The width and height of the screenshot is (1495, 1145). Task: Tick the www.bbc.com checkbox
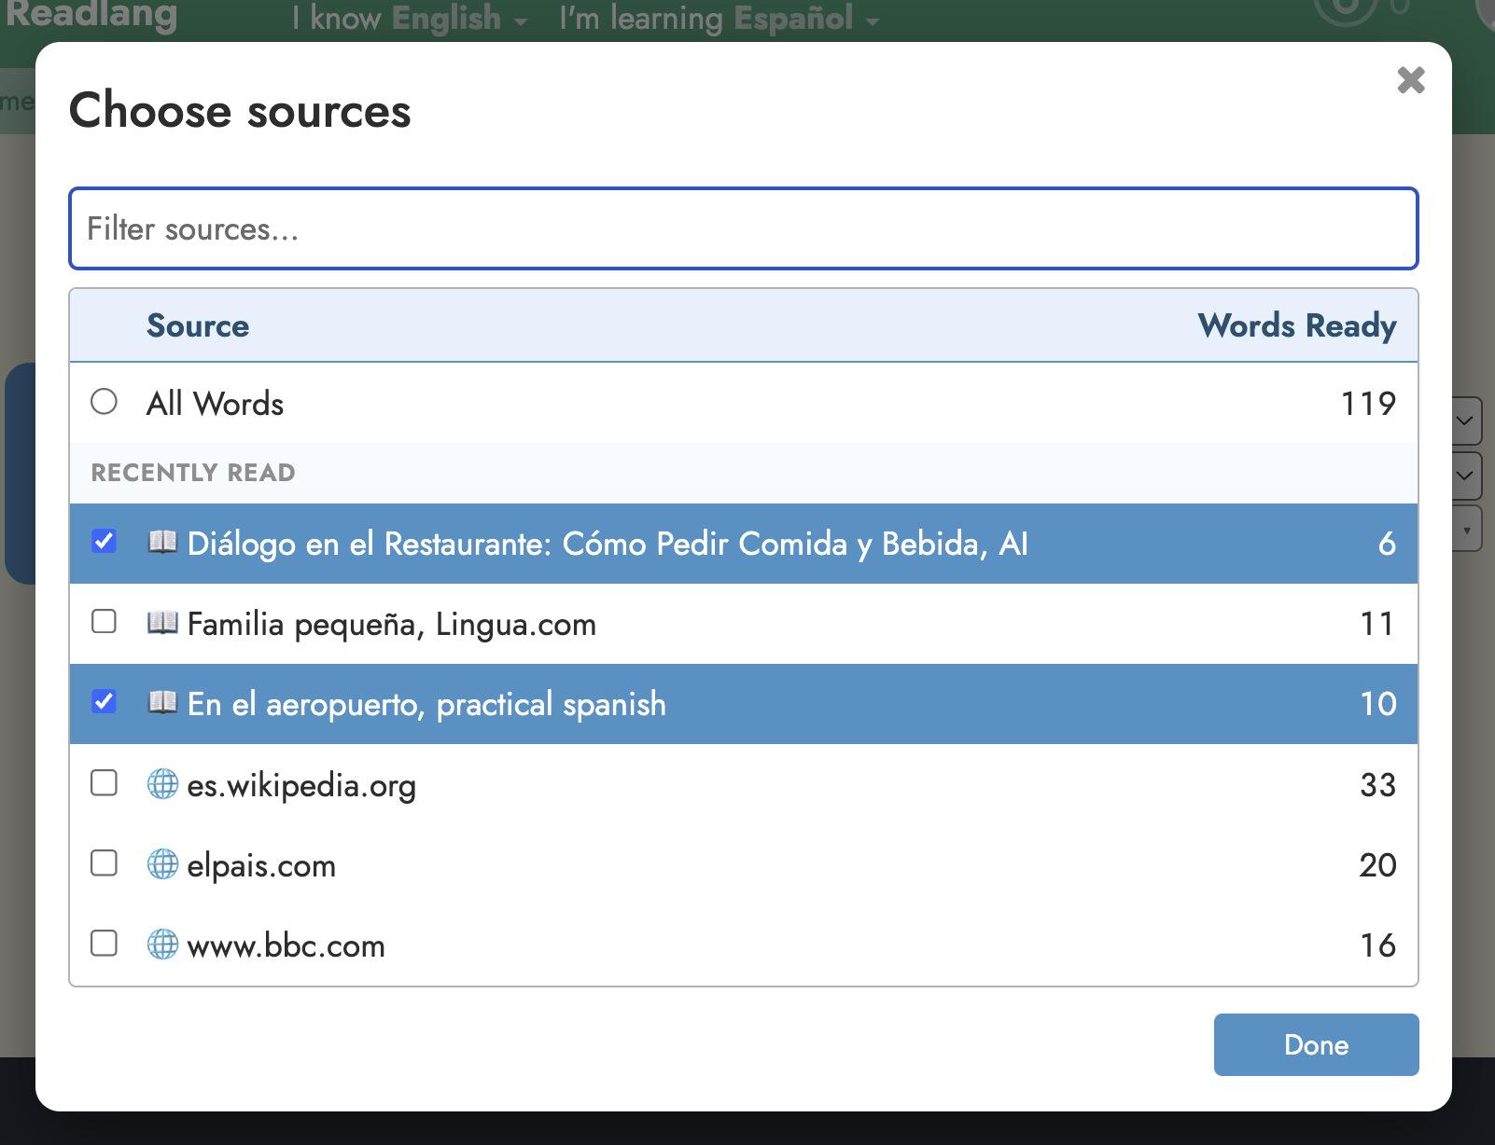(x=104, y=943)
